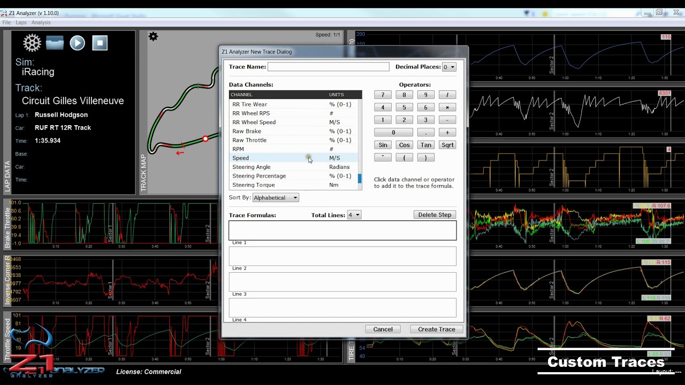Select the RR Wheel RPS channel
Image resolution: width=685 pixels, height=385 pixels.
tap(293, 113)
